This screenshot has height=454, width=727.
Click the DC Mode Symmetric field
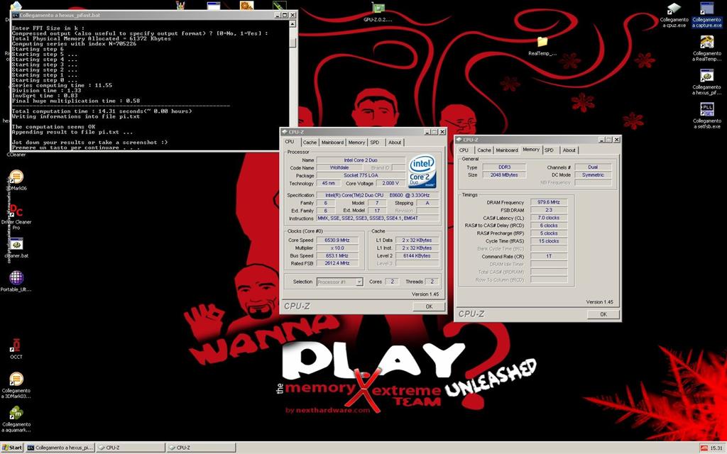pyautogui.click(x=593, y=175)
